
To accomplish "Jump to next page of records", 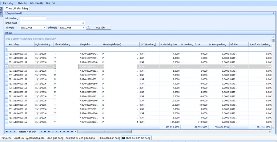I will 45,132.
